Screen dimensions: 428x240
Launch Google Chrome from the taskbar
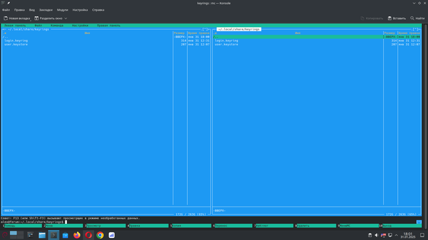(100, 235)
